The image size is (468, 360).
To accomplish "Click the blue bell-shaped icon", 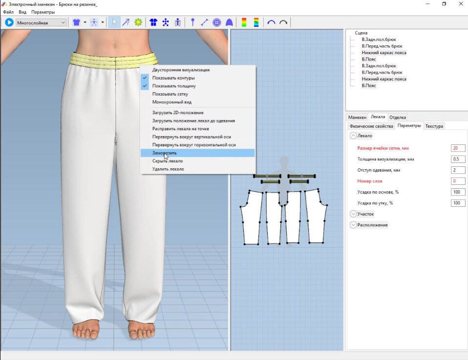I will point(229,22).
